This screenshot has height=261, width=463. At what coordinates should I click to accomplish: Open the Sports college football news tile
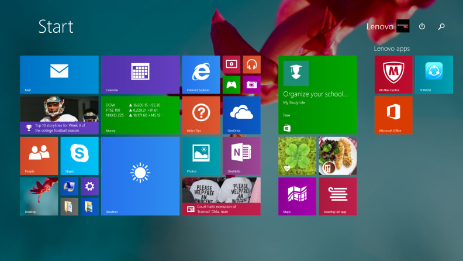click(x=59, y=115)
